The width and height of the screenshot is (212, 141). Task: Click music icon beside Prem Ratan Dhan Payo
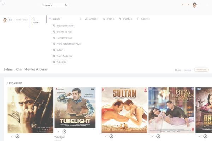(54, 44)
